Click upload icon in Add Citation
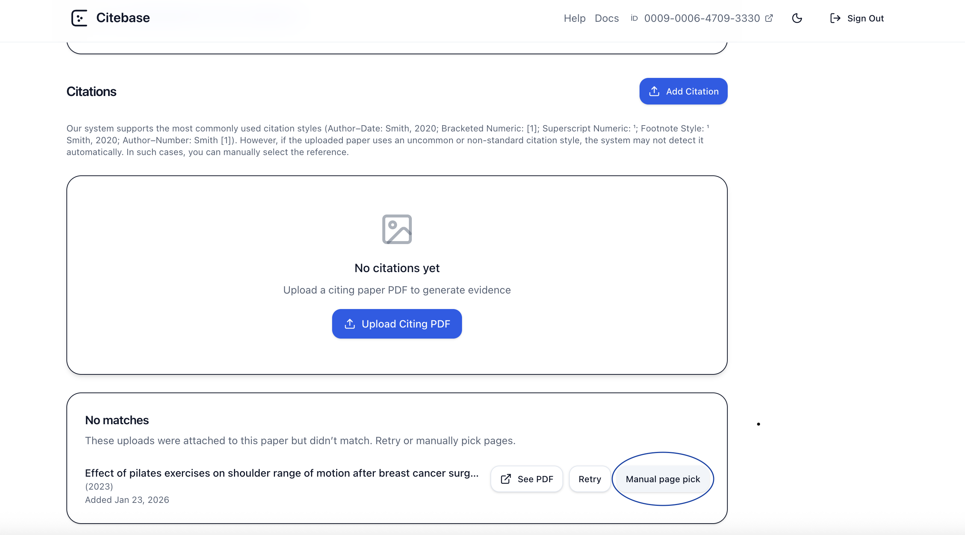Viewport: 965px width, 535px height. coord(654,91)
